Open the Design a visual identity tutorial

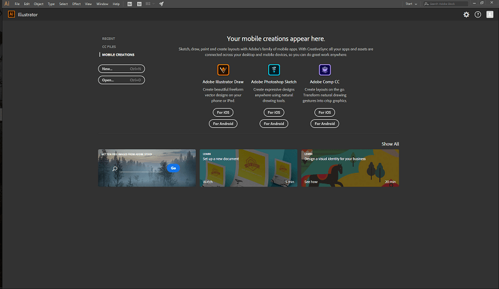(x=350, y=168)
